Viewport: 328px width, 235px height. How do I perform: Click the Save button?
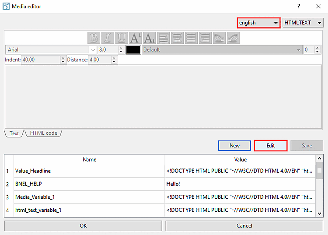(307, 145)
